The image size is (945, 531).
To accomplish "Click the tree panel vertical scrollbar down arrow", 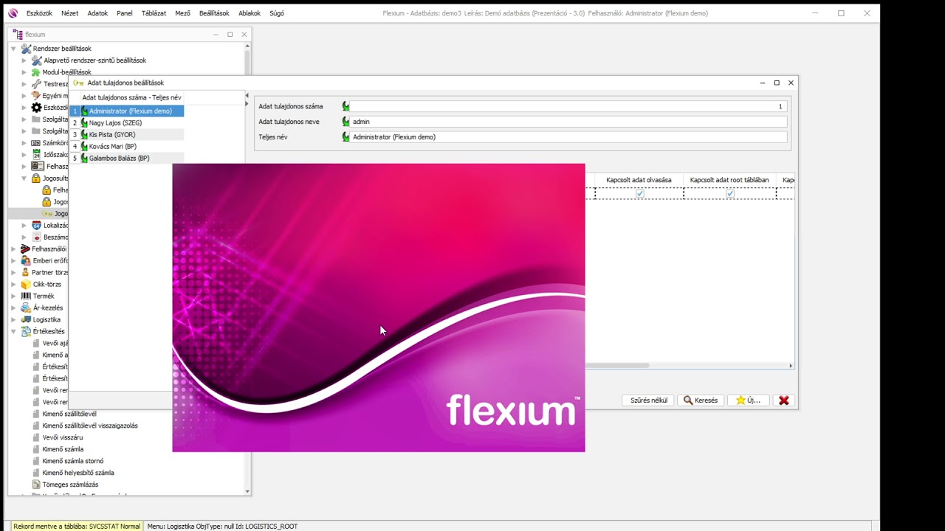I will 247,491.
